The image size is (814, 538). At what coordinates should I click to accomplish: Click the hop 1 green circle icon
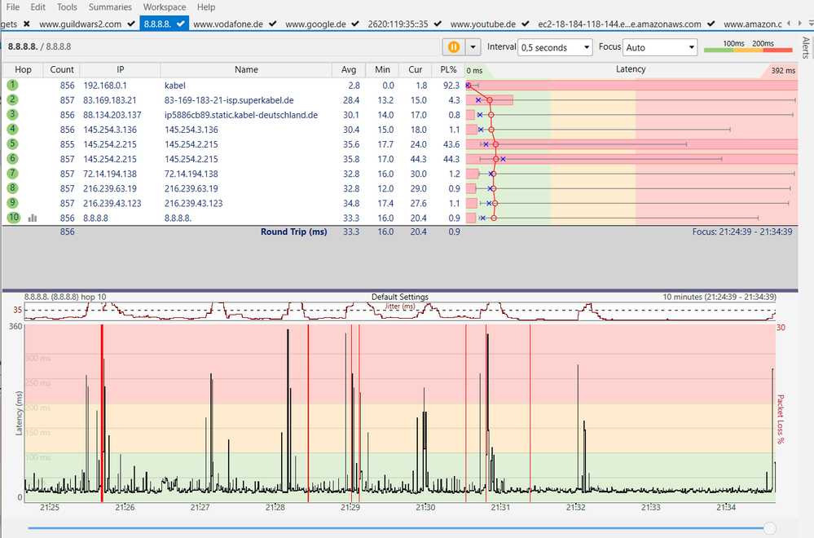click(13, 85)
